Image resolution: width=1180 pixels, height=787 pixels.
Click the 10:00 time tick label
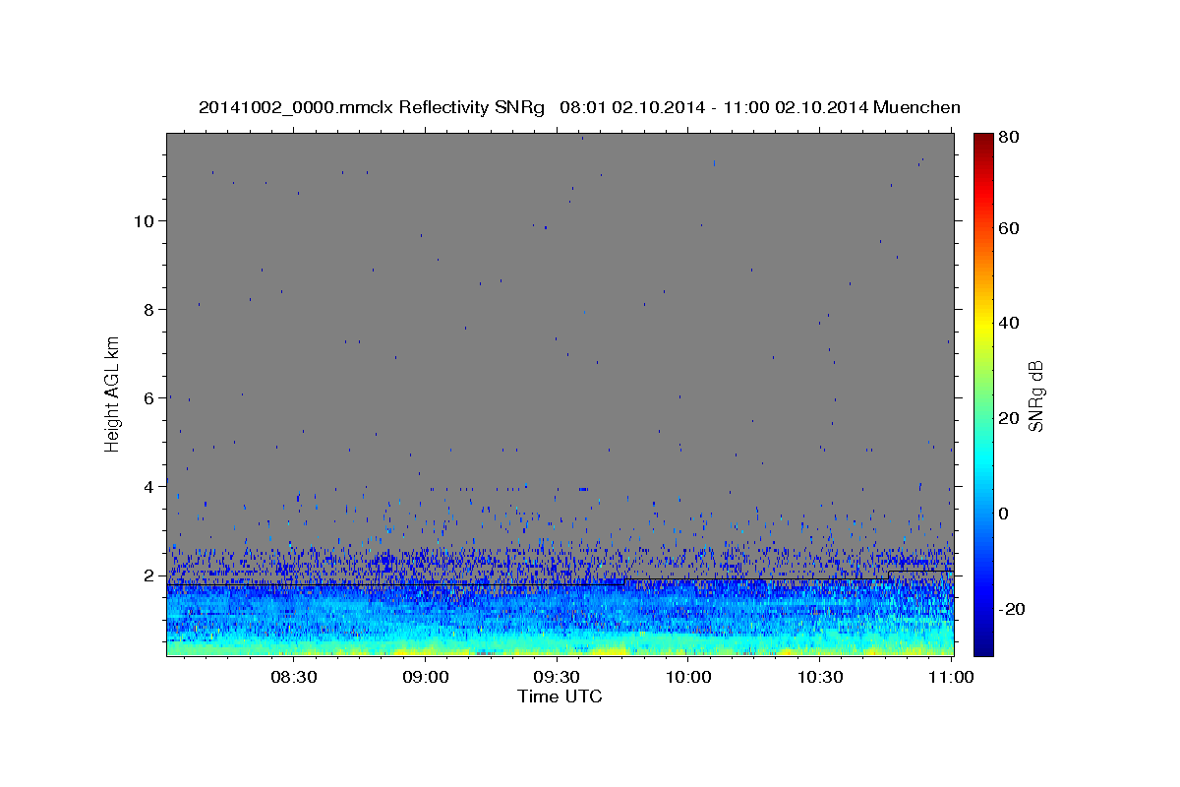point(688,677)
